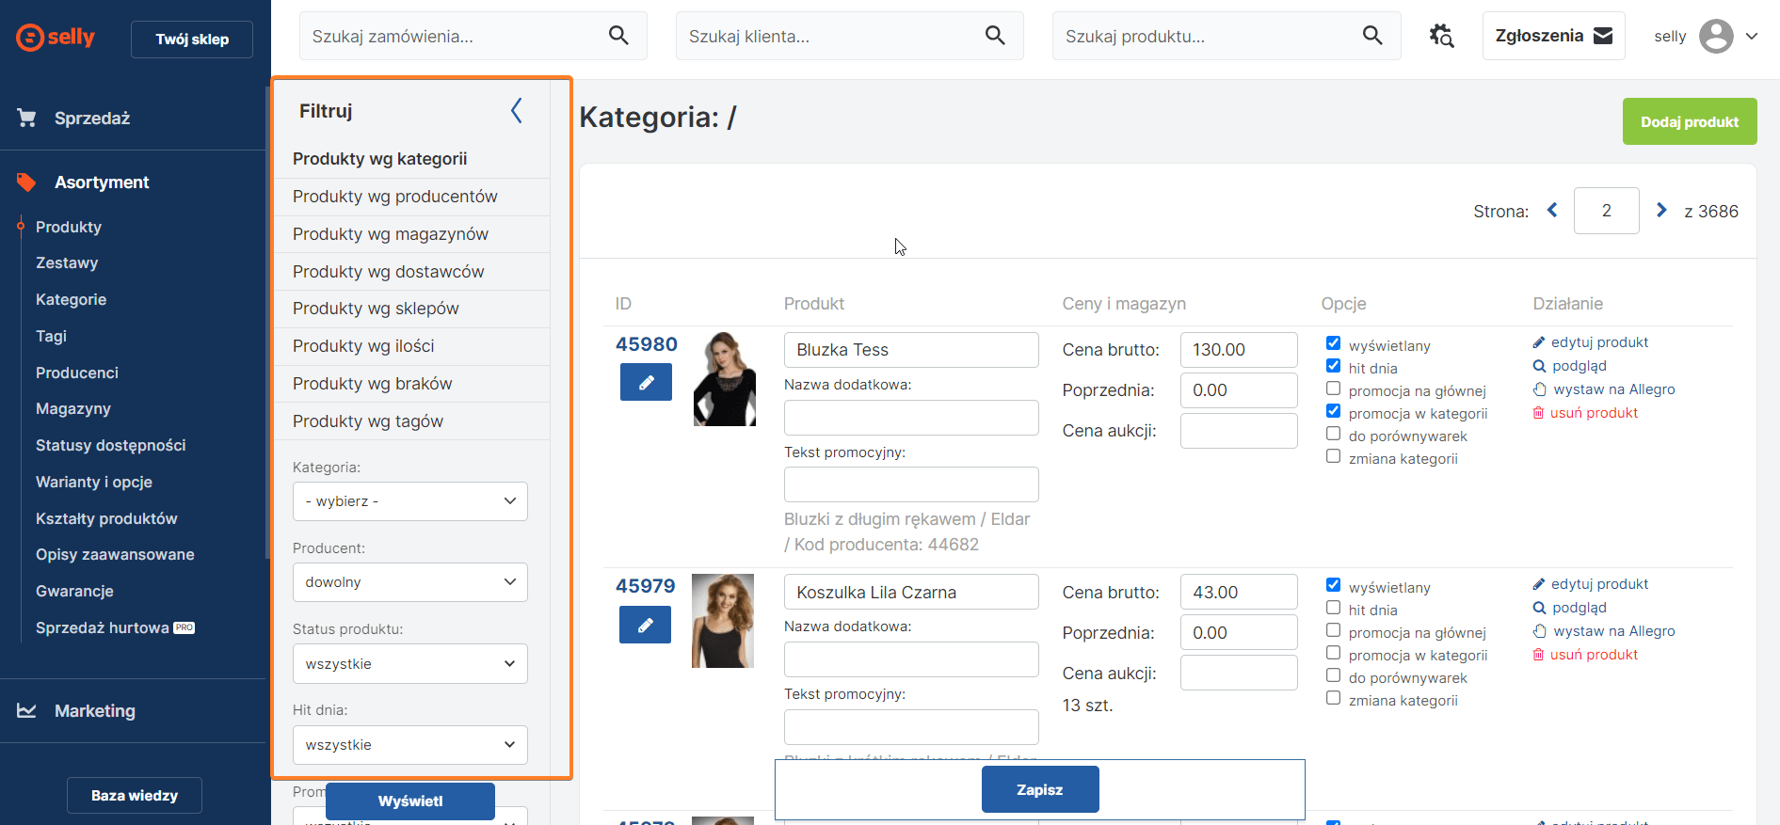Go to the previous page arrow
1780x825 pixels.
[x=1552, y=211]
